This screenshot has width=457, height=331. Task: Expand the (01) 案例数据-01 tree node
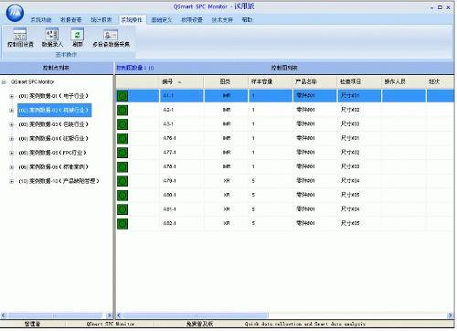[x=12, y=96]
